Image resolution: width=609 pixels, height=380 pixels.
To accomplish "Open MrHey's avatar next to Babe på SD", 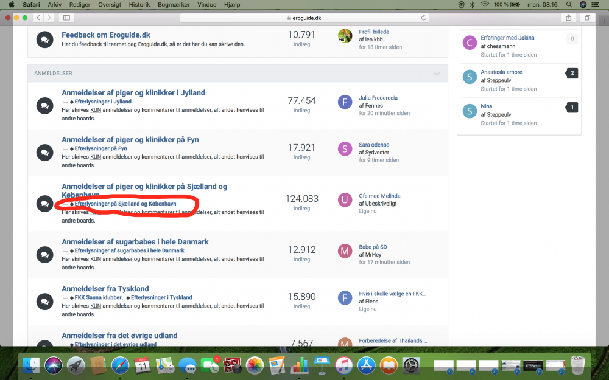I will click(x=345, y=251).
